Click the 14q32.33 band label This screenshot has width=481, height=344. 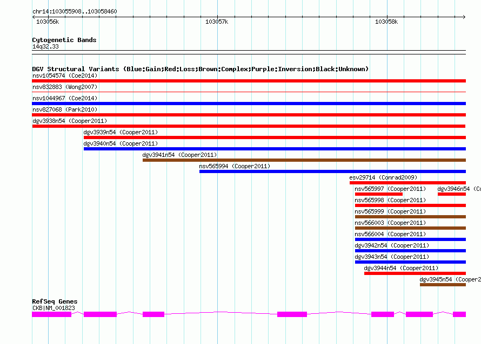point(45,46)
